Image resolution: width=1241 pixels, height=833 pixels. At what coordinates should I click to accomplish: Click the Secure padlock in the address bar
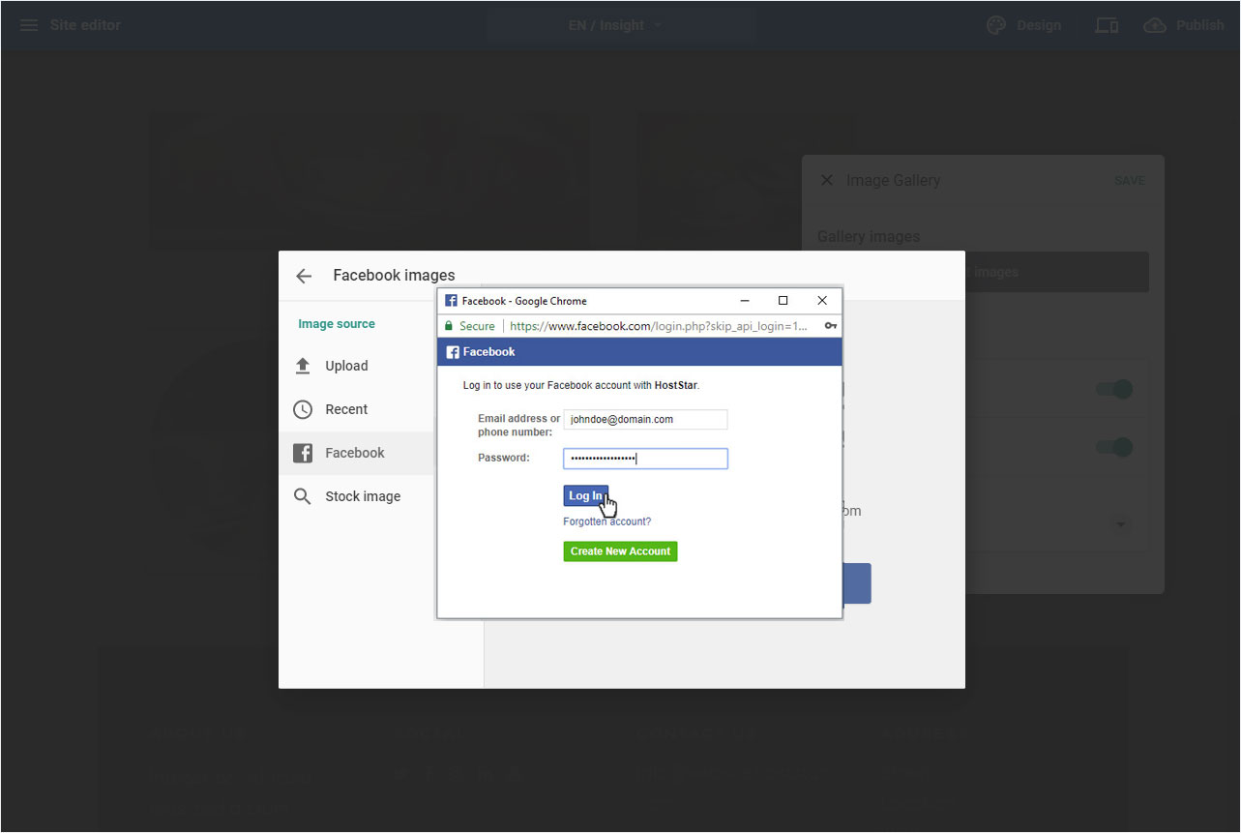449,326
